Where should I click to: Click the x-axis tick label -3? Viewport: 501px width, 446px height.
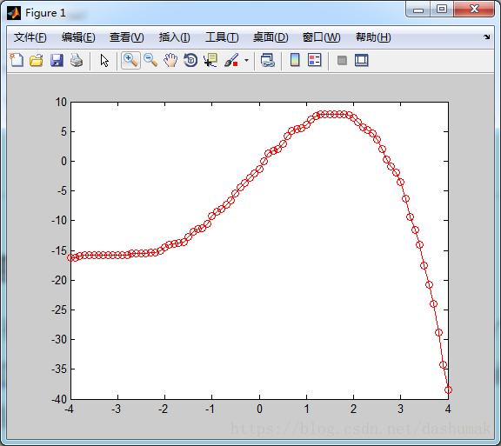point(116,409)
